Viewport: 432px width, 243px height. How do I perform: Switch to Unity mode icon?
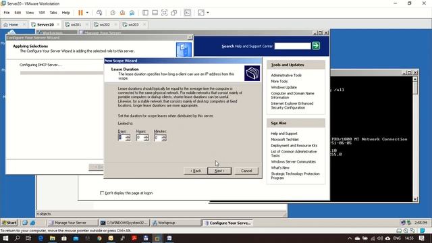[x=174, y=13]
